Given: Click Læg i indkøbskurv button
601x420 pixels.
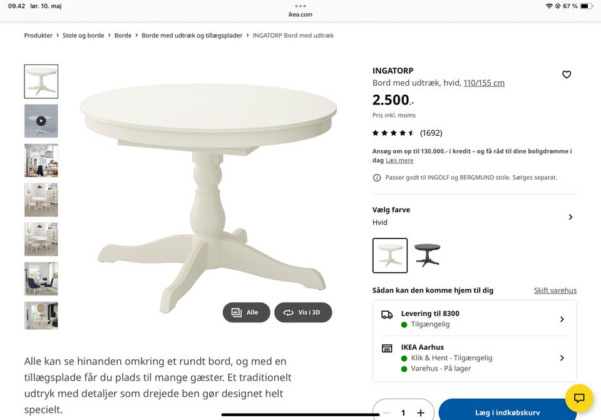Looking at the screenshot, I should [507, 412].
